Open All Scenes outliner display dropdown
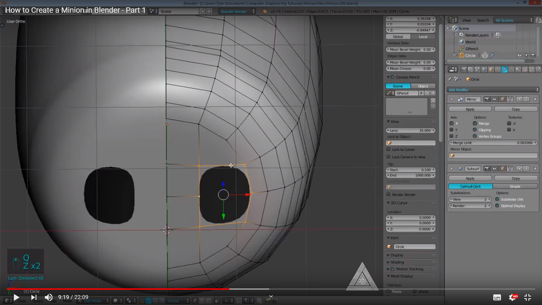Image resolution: width=542 pixels, height=305 pixels. tap(514, 20)
